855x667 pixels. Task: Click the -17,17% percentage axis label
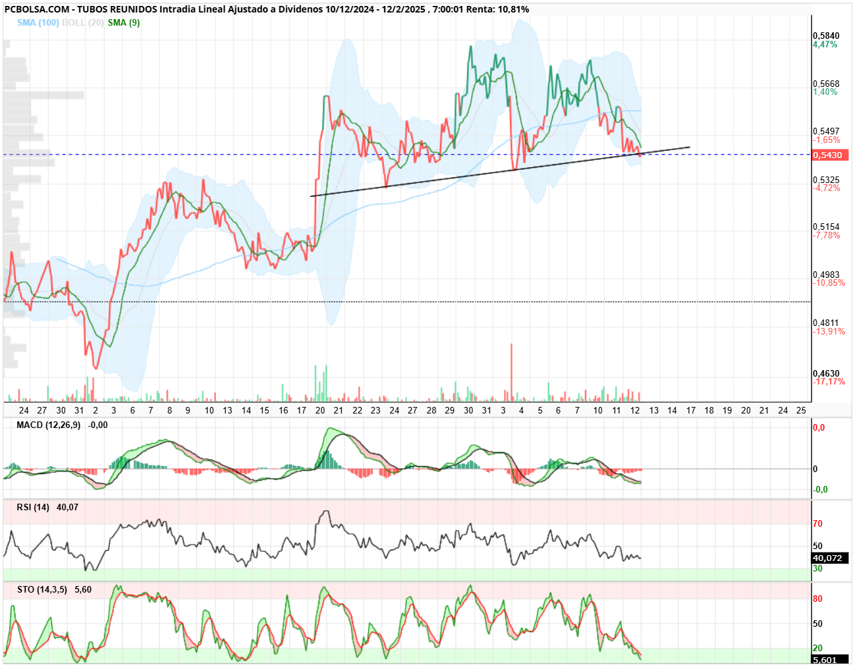click(x=829, y=382)
